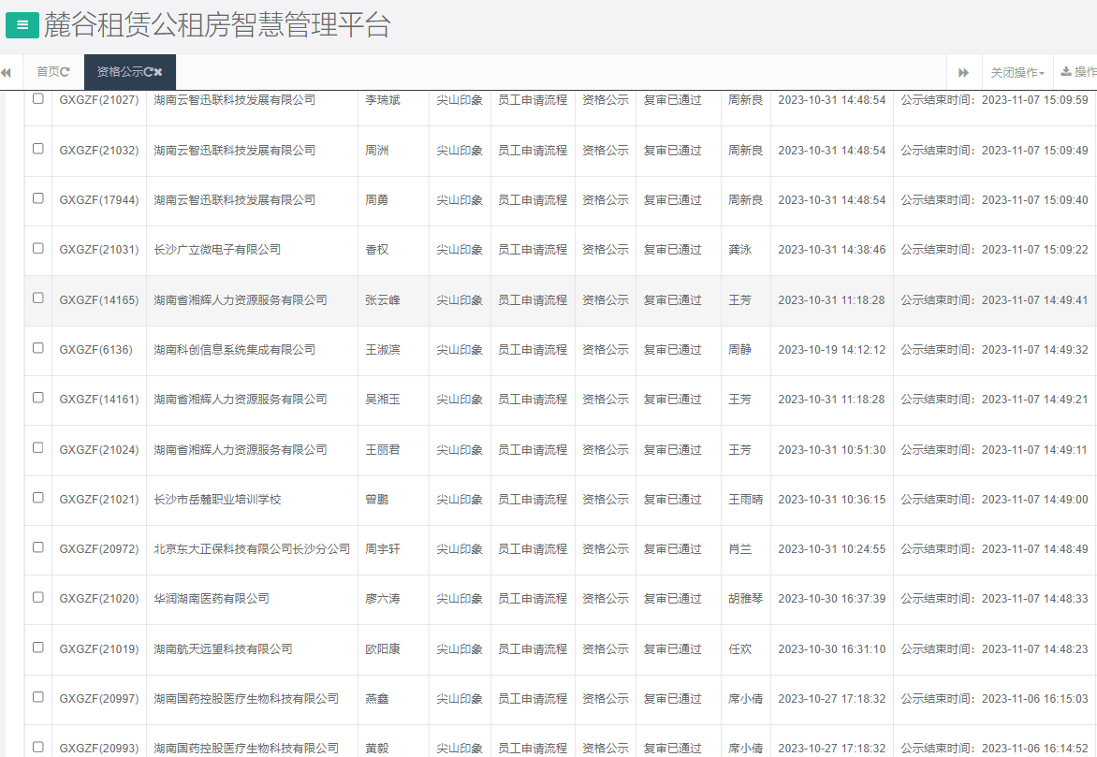Screen dimensions: 1097x757
Task: Click applicant name 周宇轩
Action: pos(383,549)
